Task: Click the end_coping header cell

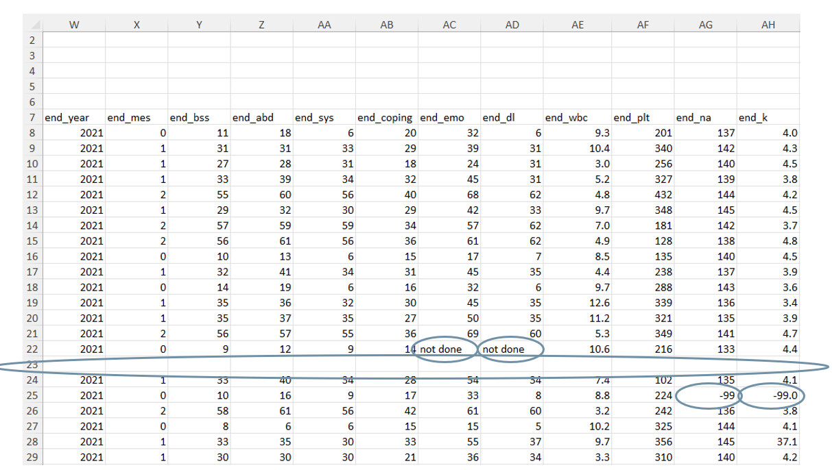Action: coord(385,118)
